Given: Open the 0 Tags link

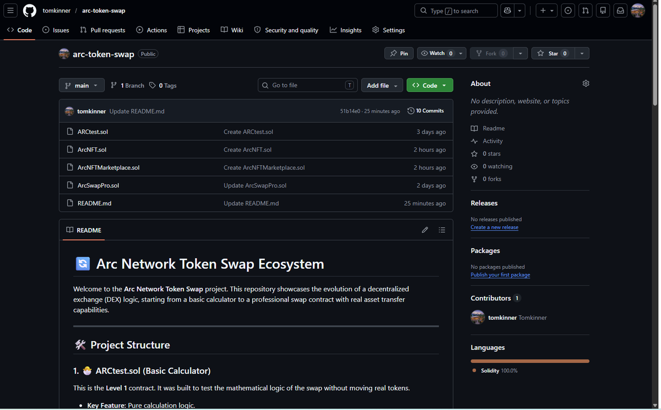Looking at the screenshot, I should [x=163, y=85].
